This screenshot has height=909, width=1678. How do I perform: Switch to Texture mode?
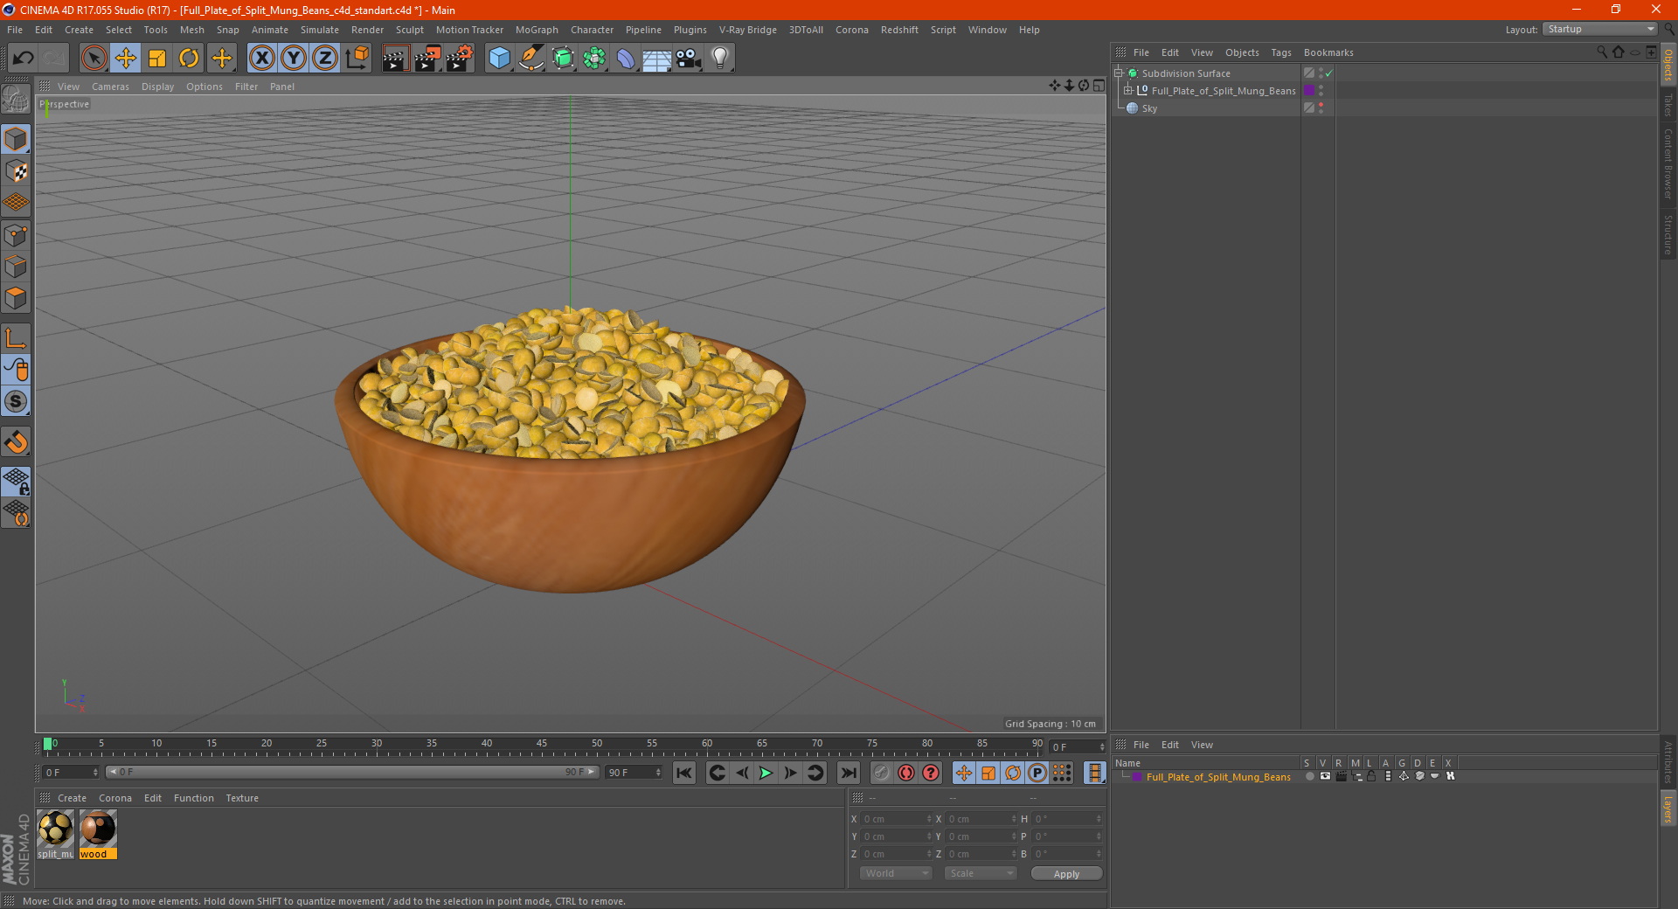[x=16, y=171]
